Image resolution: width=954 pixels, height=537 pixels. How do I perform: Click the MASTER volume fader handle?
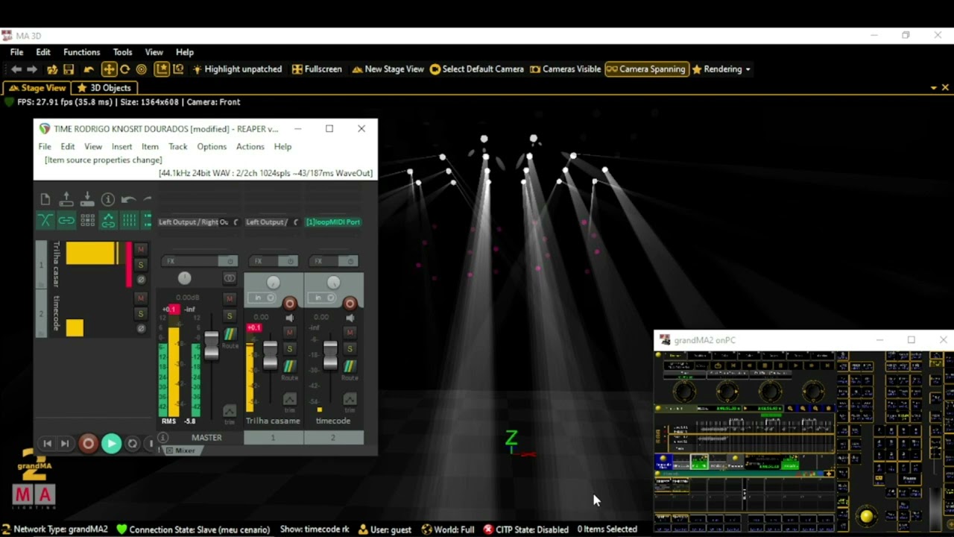(x=212, y=346)
